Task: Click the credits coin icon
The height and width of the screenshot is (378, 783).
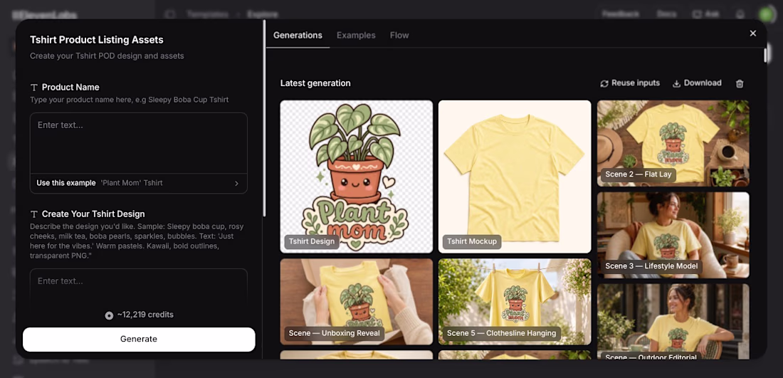Action: point(109,315)
